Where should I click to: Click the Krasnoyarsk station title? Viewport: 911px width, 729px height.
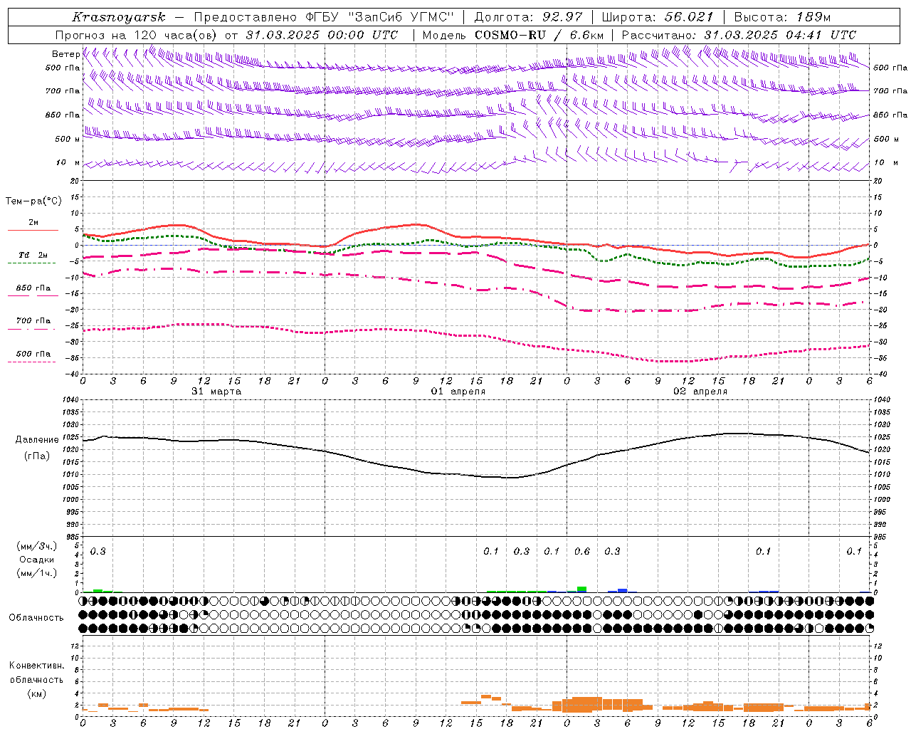click(x=119, y=17)
